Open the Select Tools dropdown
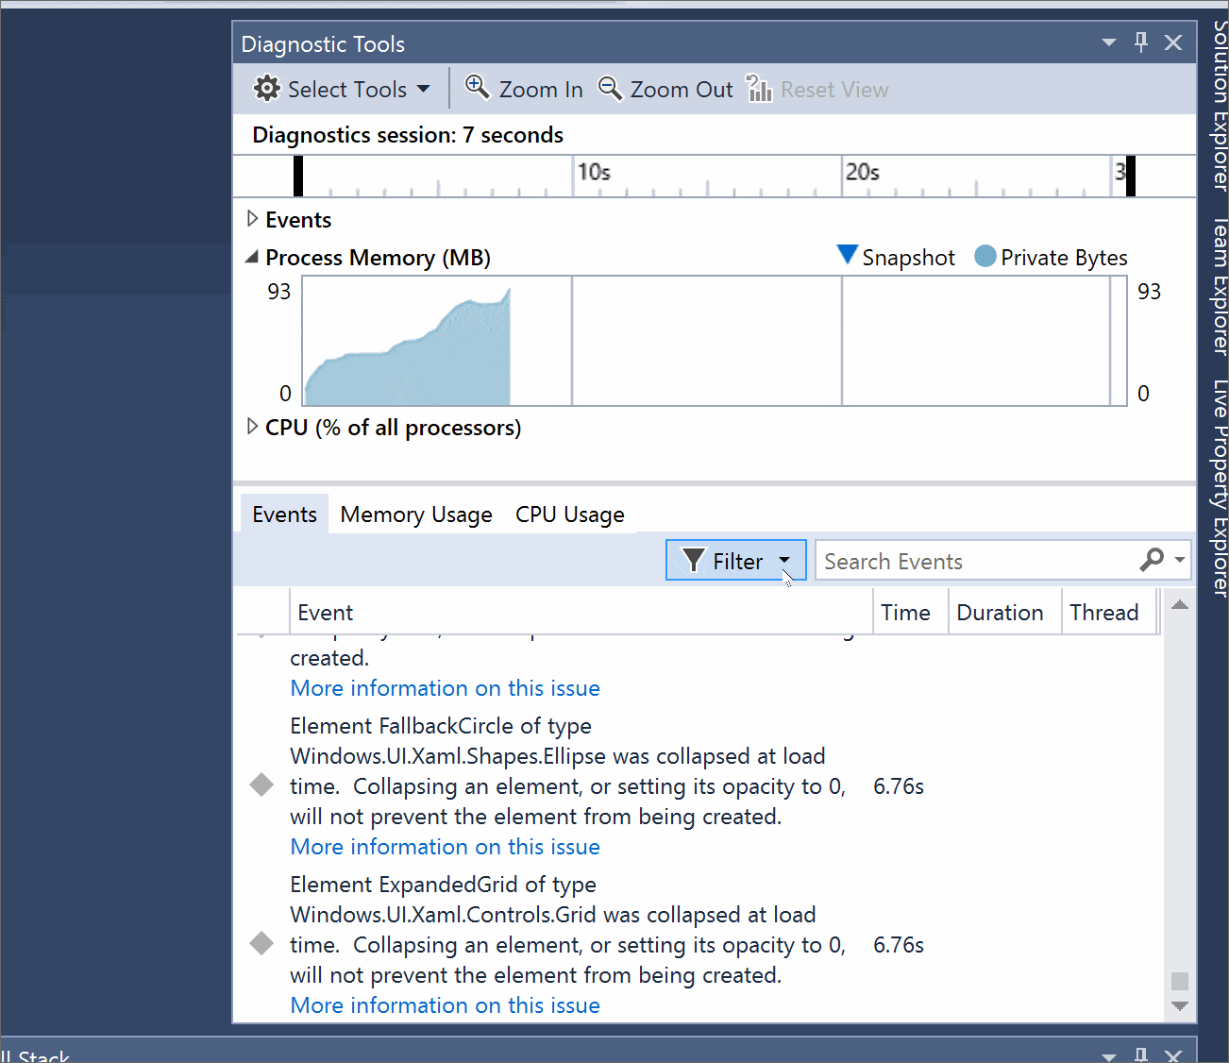Image resolution: width=1229 pixels, height=1063 pixels. [341, 90]
